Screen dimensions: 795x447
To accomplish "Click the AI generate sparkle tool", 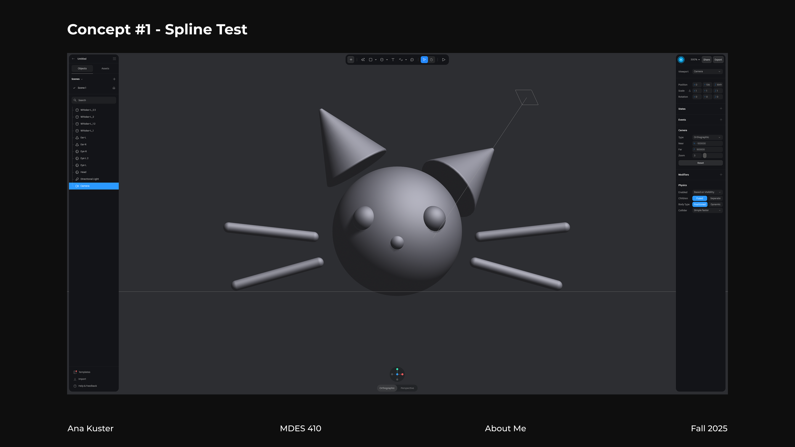I will (363, 60).
